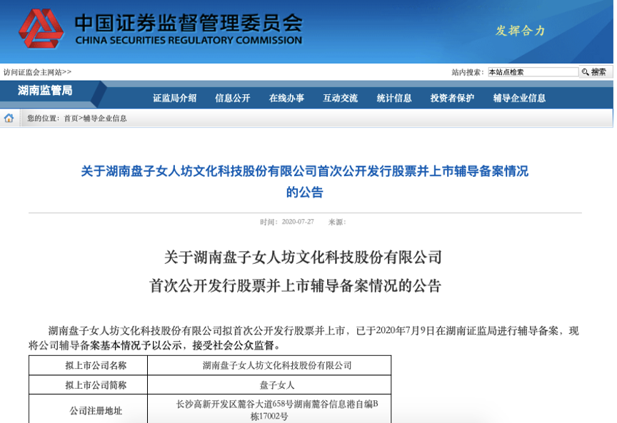The width and height of the screenshot is (617, 423).
Task: Click the 站内搜索 label
Action: click(467, 72)
